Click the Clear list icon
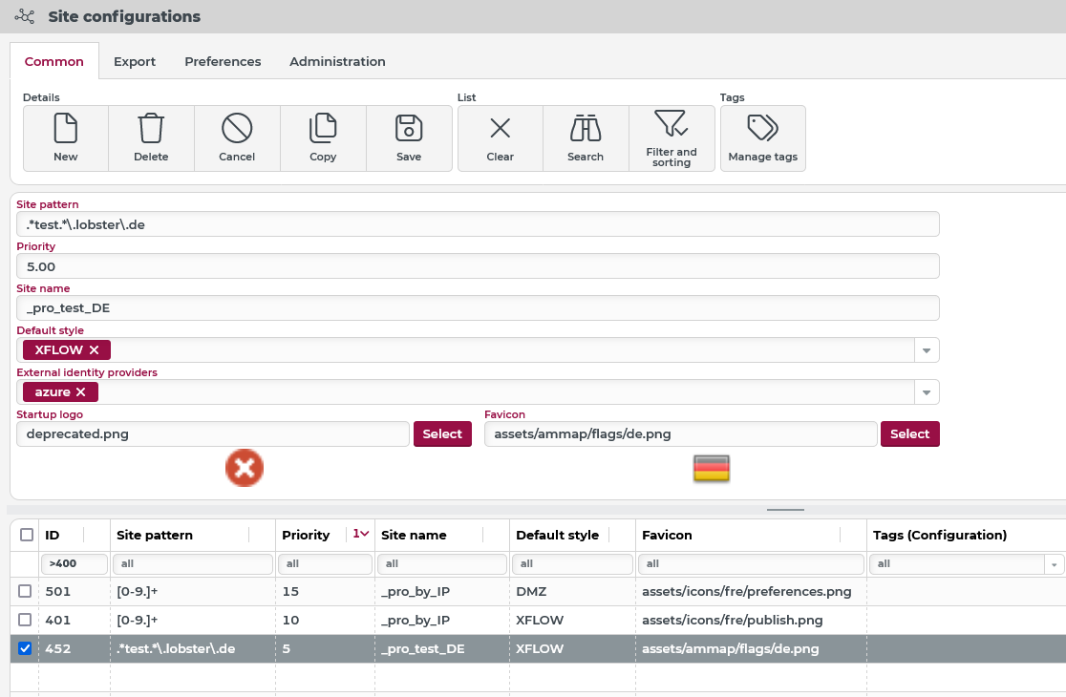Viewport: 1066px width, 697px height. pos(501,128)
